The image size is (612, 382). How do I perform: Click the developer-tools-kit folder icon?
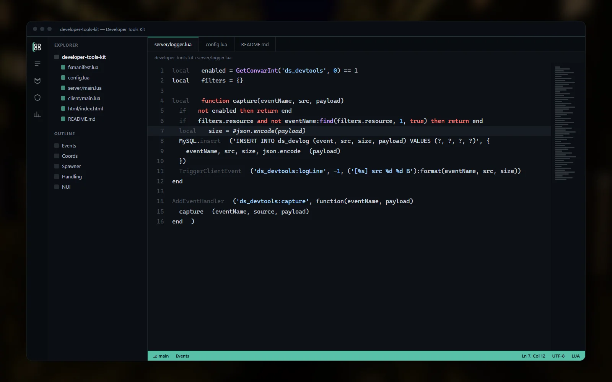click(57, 57)
